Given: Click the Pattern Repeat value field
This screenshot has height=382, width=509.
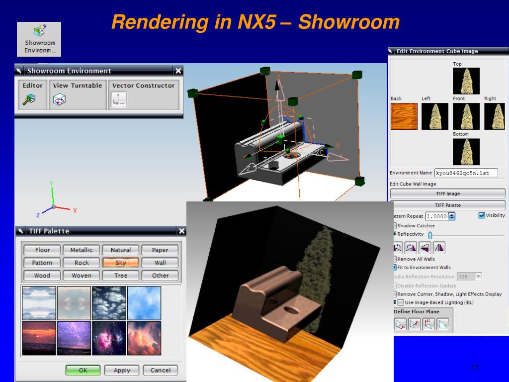Looking at the screenshot, I should point(437,216).
